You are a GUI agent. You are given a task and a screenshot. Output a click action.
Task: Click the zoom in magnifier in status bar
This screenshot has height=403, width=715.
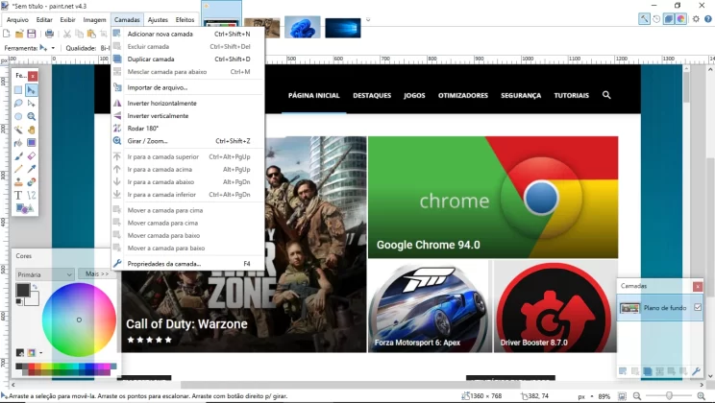702,396
